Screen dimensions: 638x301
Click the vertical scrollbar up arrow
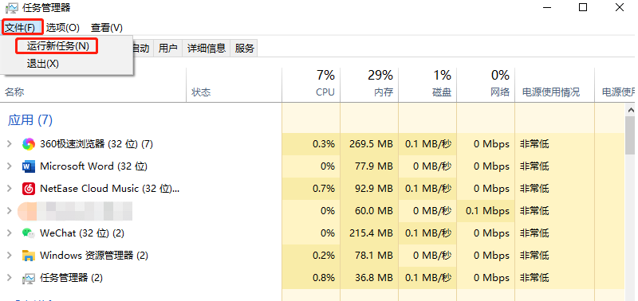click(x=631, y=110)
